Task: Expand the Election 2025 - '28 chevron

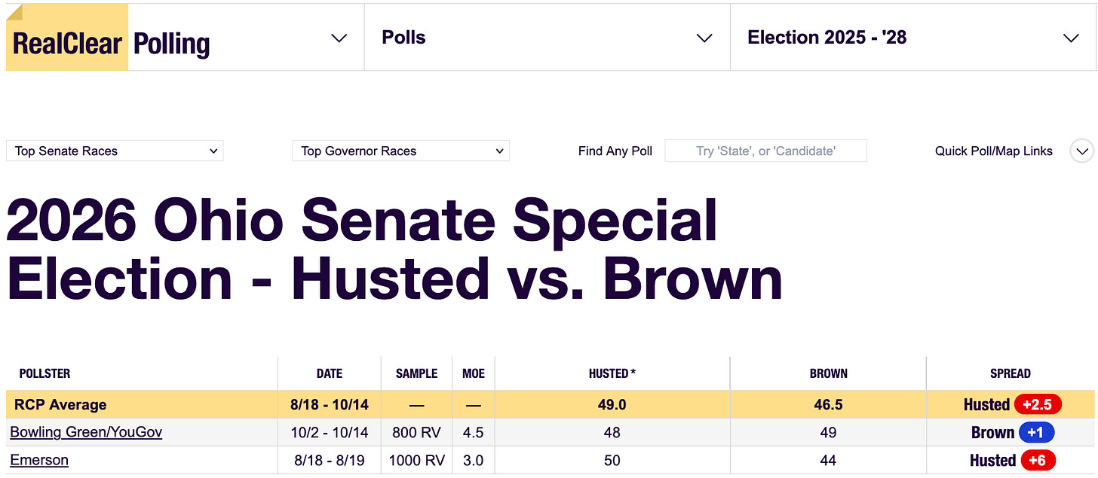Action: (x=1070, y=38)
